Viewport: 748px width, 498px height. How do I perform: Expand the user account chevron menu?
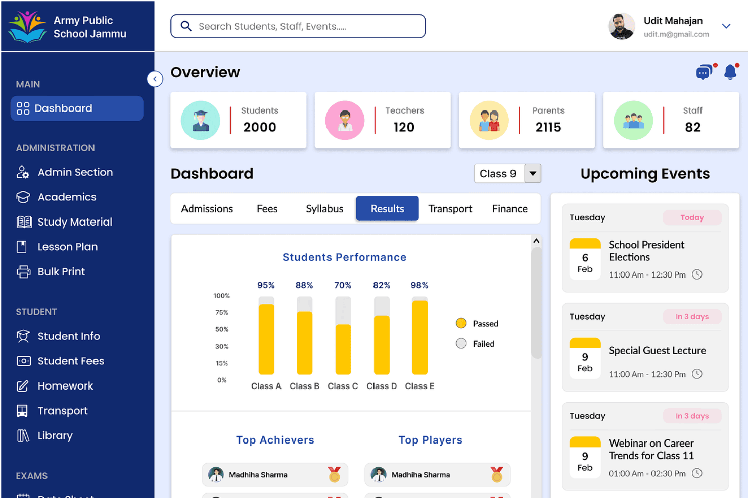[x=726, y=26]
